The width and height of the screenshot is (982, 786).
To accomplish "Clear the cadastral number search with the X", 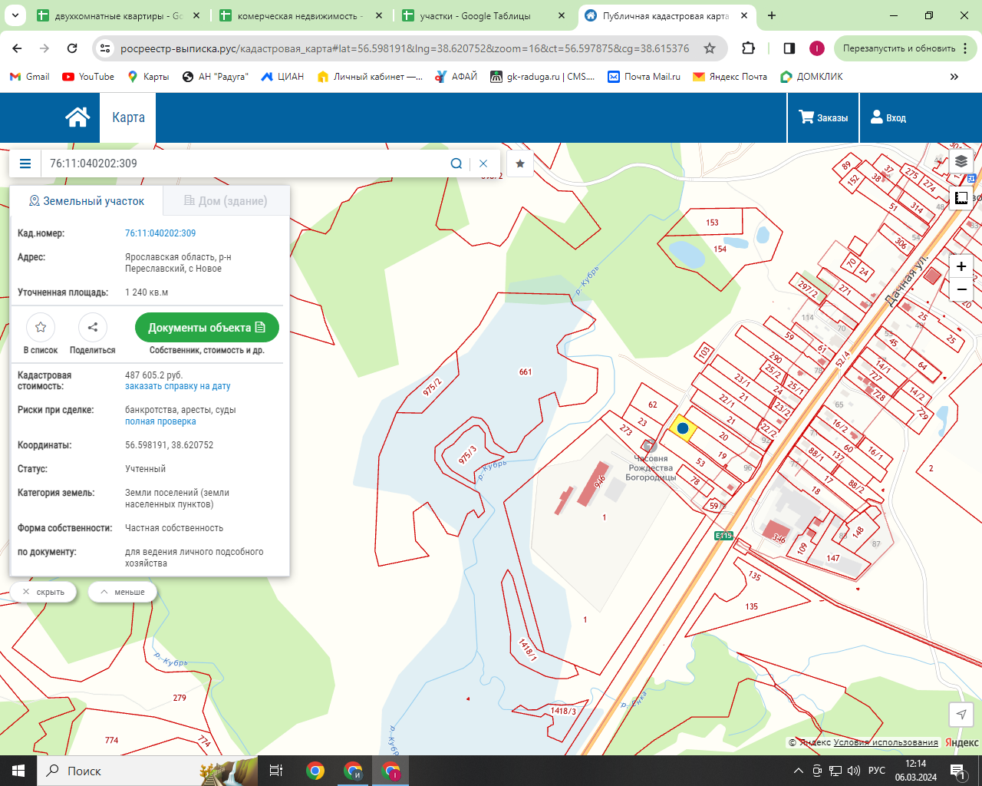I will (x=483, y=163).
